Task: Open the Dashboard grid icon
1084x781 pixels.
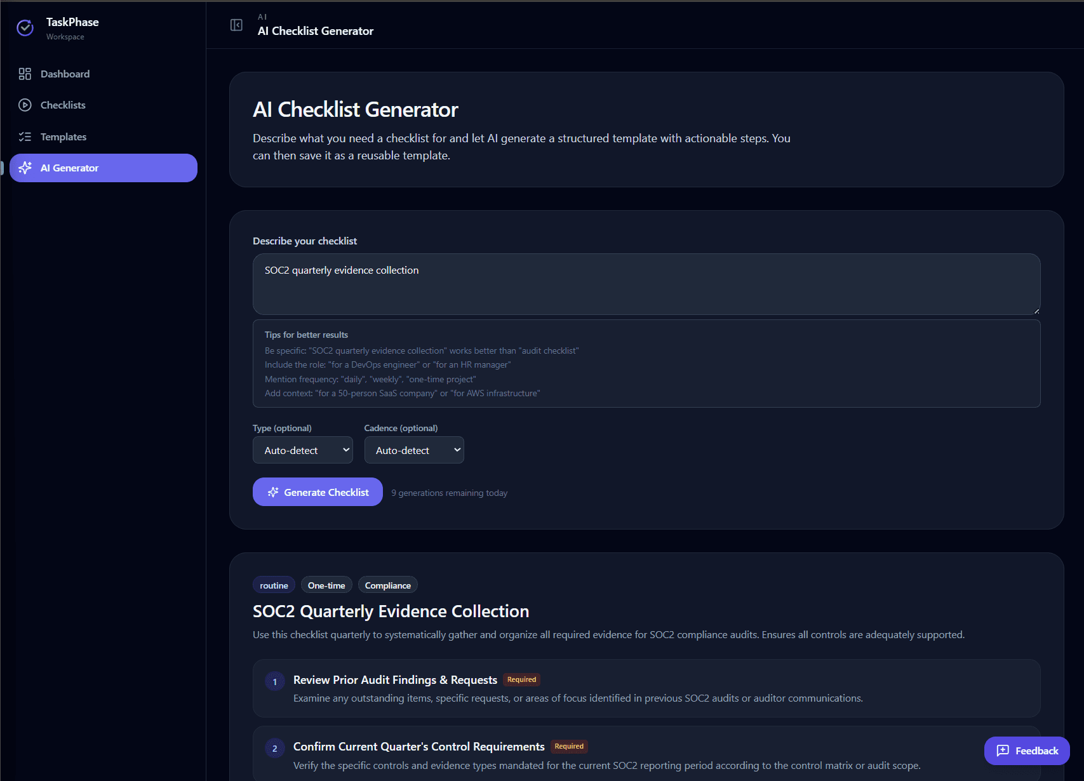Action: pos(25,74)
